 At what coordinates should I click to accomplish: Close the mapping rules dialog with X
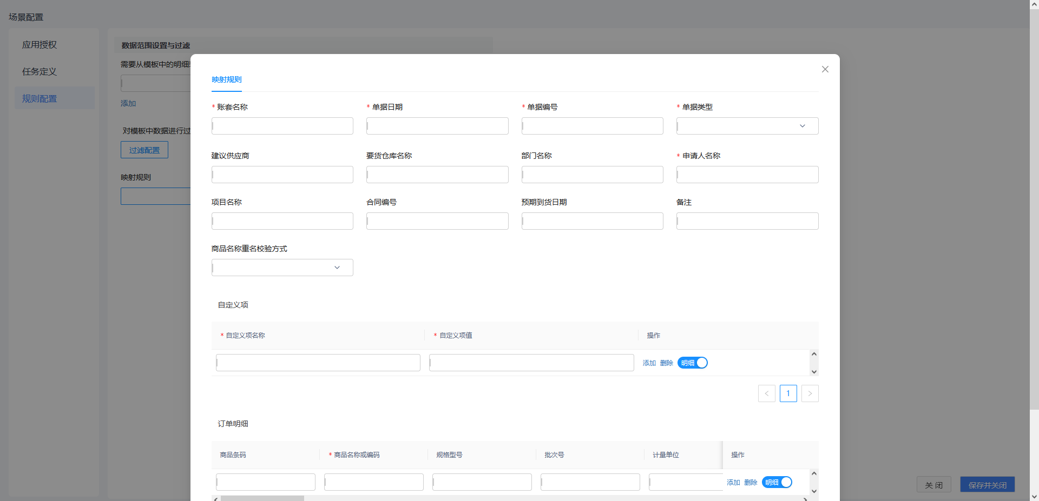click(x=825, y=69)
